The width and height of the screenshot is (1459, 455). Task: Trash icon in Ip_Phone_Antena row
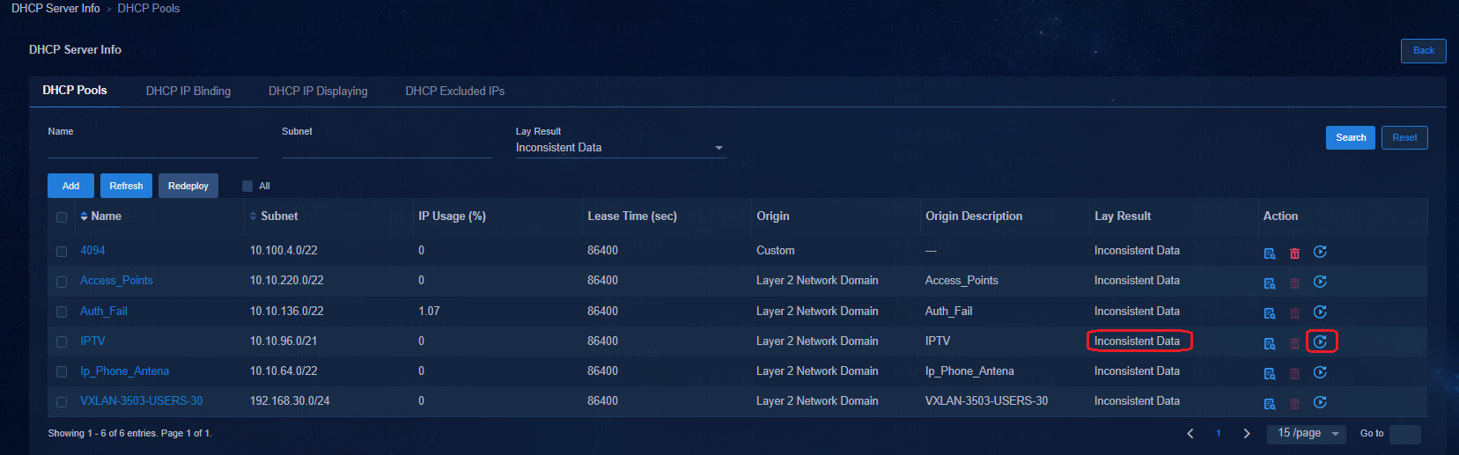pos(1294,373)
